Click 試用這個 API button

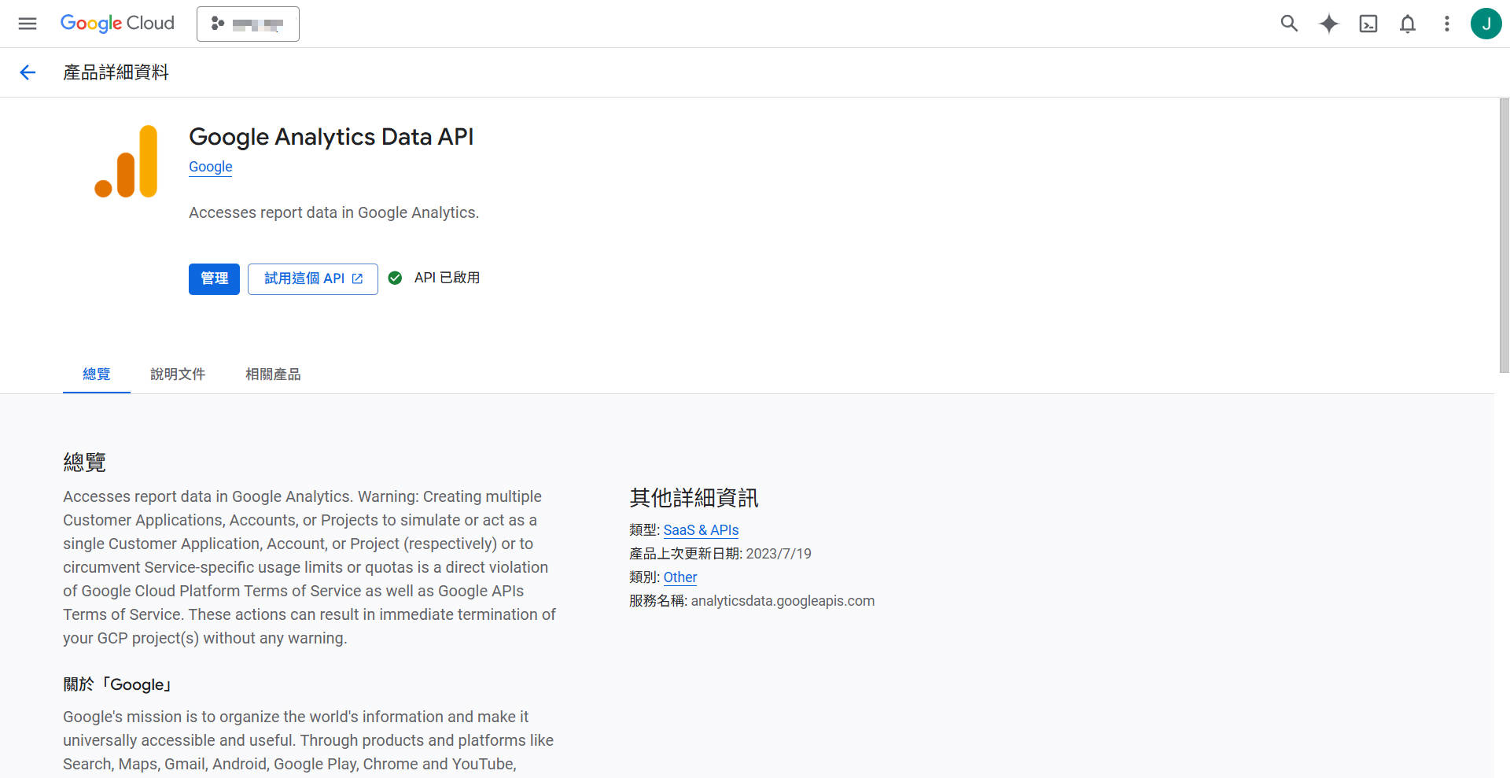point(312,278)
